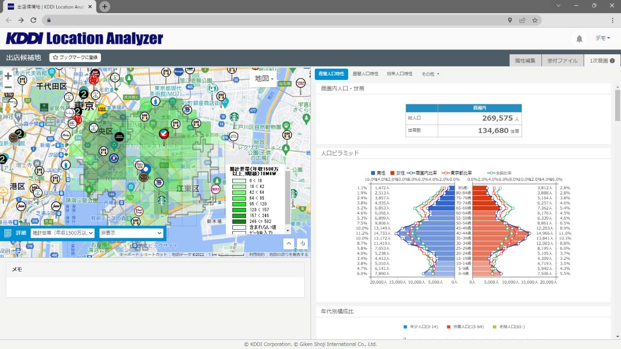Open the 添付ファイル tab
621x349 pixels.
(562, 61)
